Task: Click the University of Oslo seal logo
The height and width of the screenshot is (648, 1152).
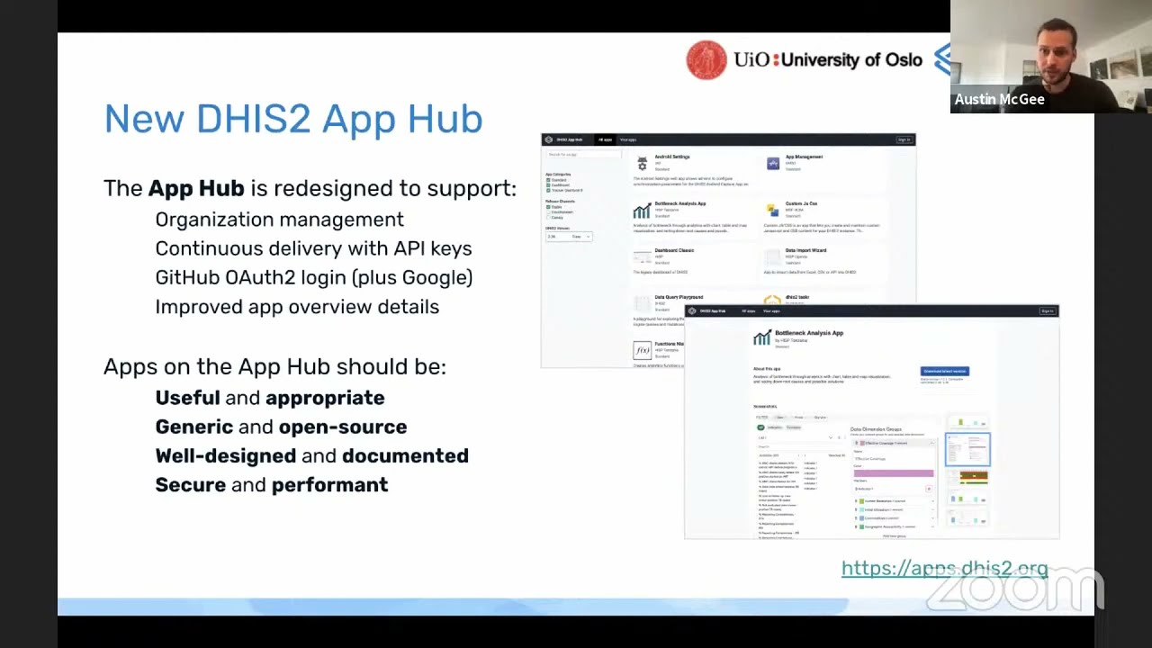Action: tap(706, 60)
